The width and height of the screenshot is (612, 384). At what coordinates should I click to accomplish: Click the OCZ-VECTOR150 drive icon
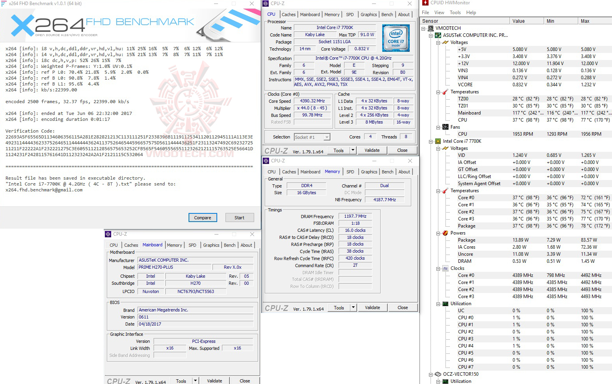pyautogui.click(x=438, y=374)
